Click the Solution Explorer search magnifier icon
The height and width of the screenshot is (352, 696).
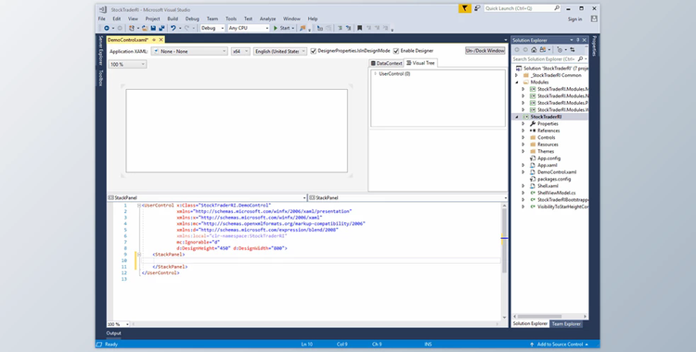coord(580,59)
